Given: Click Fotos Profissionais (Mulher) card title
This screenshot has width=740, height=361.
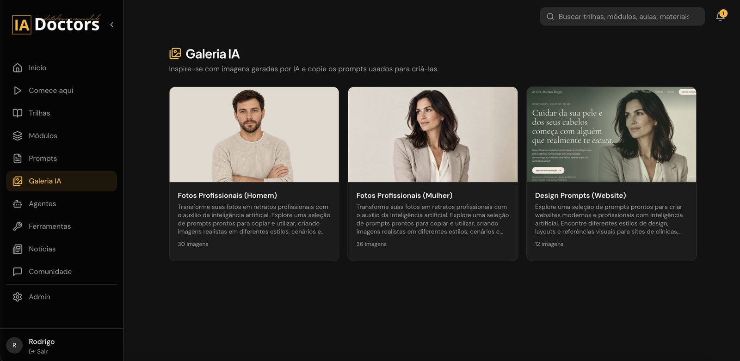Looking at the screenshot, I should tap(404, 196).
